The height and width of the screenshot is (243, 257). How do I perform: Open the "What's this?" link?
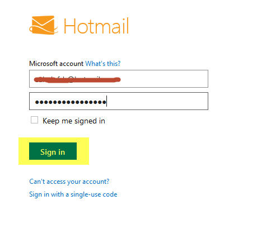pyautogui.click(x=103, y=64)
